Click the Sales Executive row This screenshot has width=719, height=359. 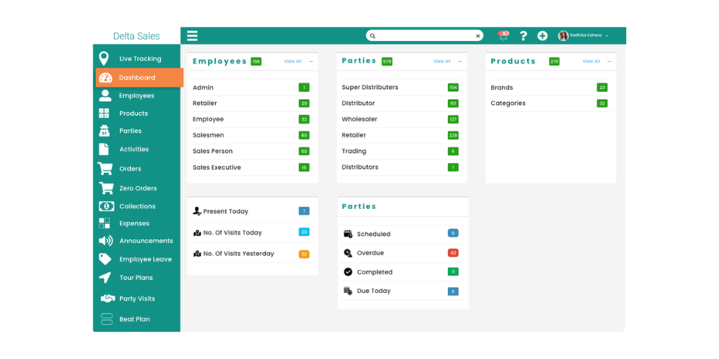252,167
